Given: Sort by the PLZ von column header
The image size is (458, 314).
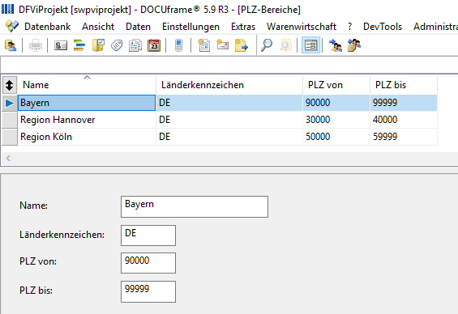Looking at the screenshot, I should [336, 85].
